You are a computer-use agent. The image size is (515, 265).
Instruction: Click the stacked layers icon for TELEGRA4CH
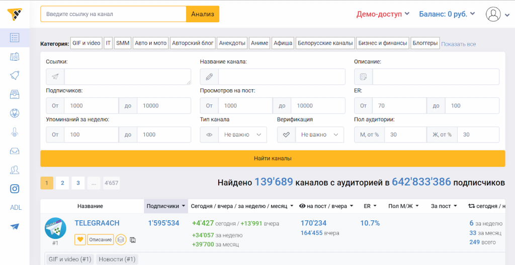pyautogui.click(x=121, y=240)
